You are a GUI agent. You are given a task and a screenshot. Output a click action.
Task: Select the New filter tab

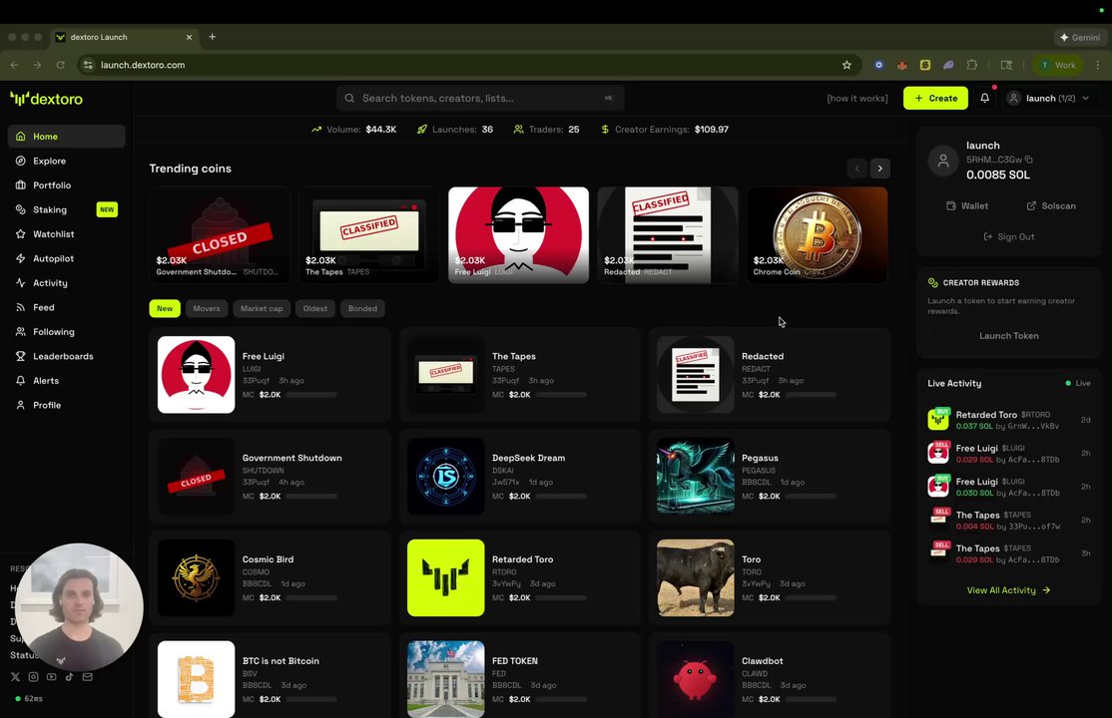pos(165,308)
